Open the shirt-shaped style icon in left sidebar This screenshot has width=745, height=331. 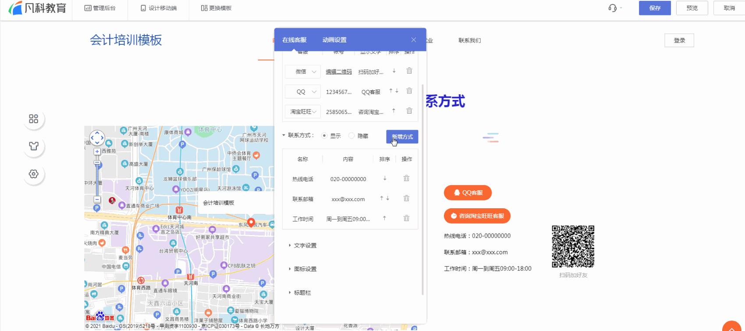pyautogui.click(x=34, y=146)
